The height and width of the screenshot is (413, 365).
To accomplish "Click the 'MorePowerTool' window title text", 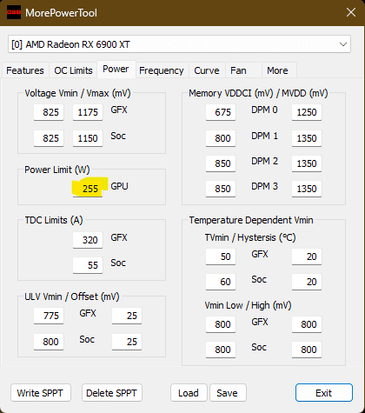I will click(x=61, y=13).
